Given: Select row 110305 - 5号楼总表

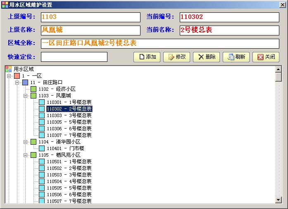Looking at the screenshot, I should pos(69,122).
